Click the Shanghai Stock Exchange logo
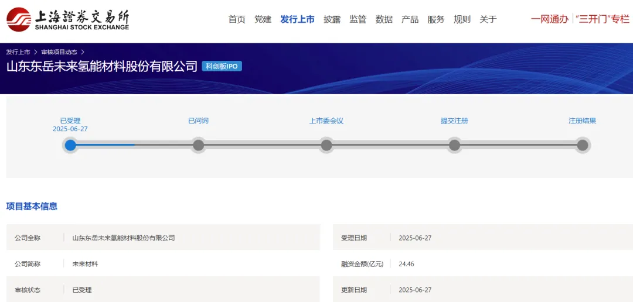Screen dimensions: 633x302 (x=68, y=19)
